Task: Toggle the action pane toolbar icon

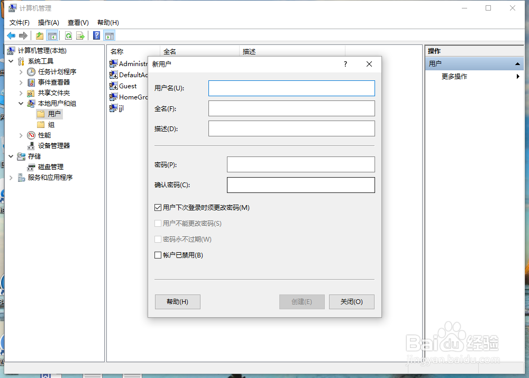Action: coord(109,35)
